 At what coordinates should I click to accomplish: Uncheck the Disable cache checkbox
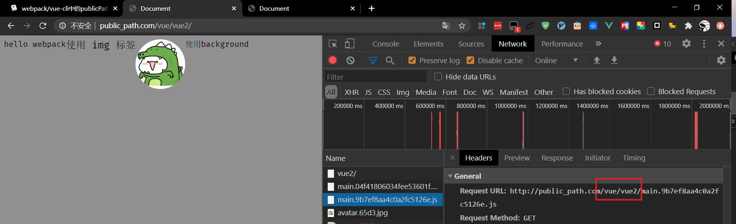click(x=471, y=60)
